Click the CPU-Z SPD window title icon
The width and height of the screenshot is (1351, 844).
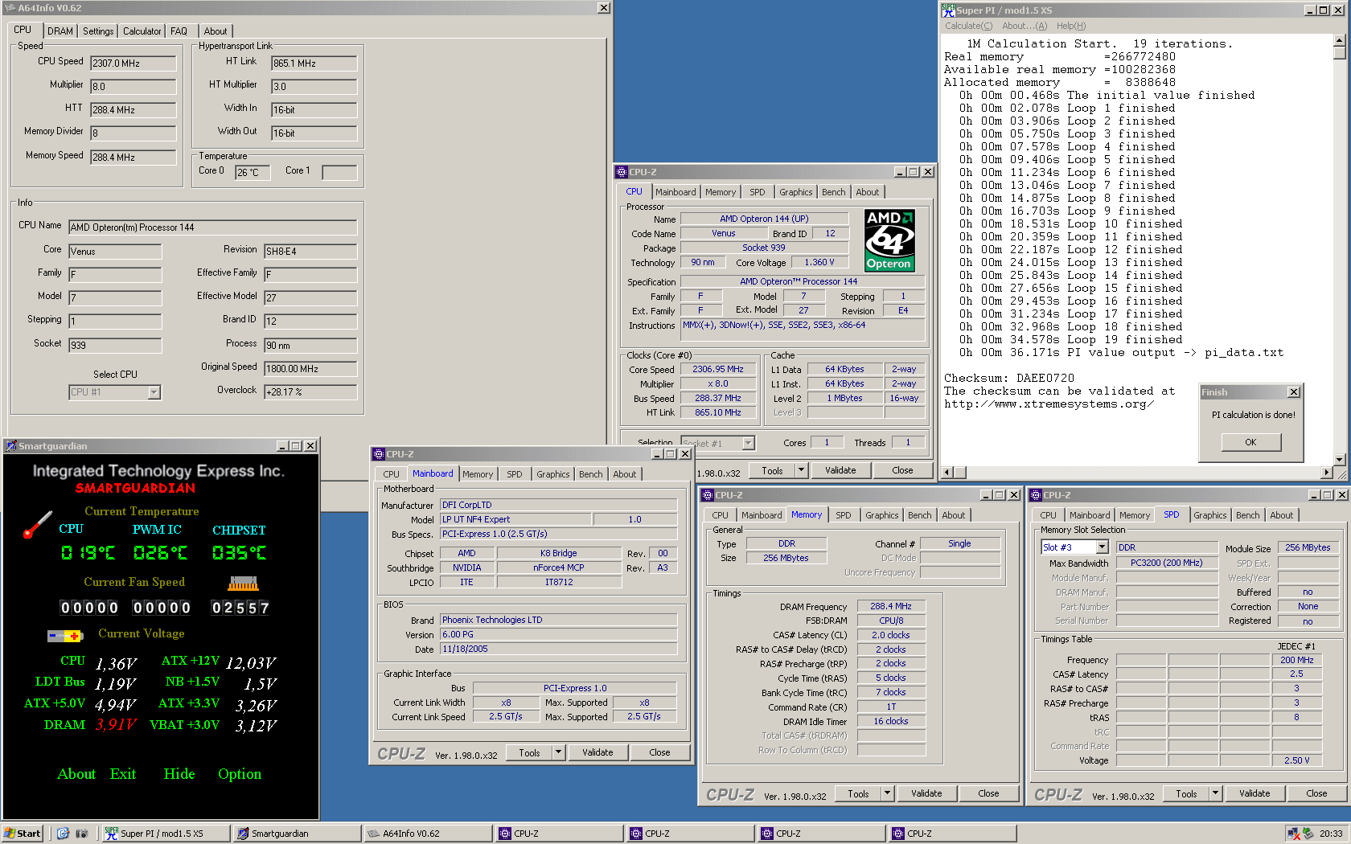click(x=1037, y=495)
